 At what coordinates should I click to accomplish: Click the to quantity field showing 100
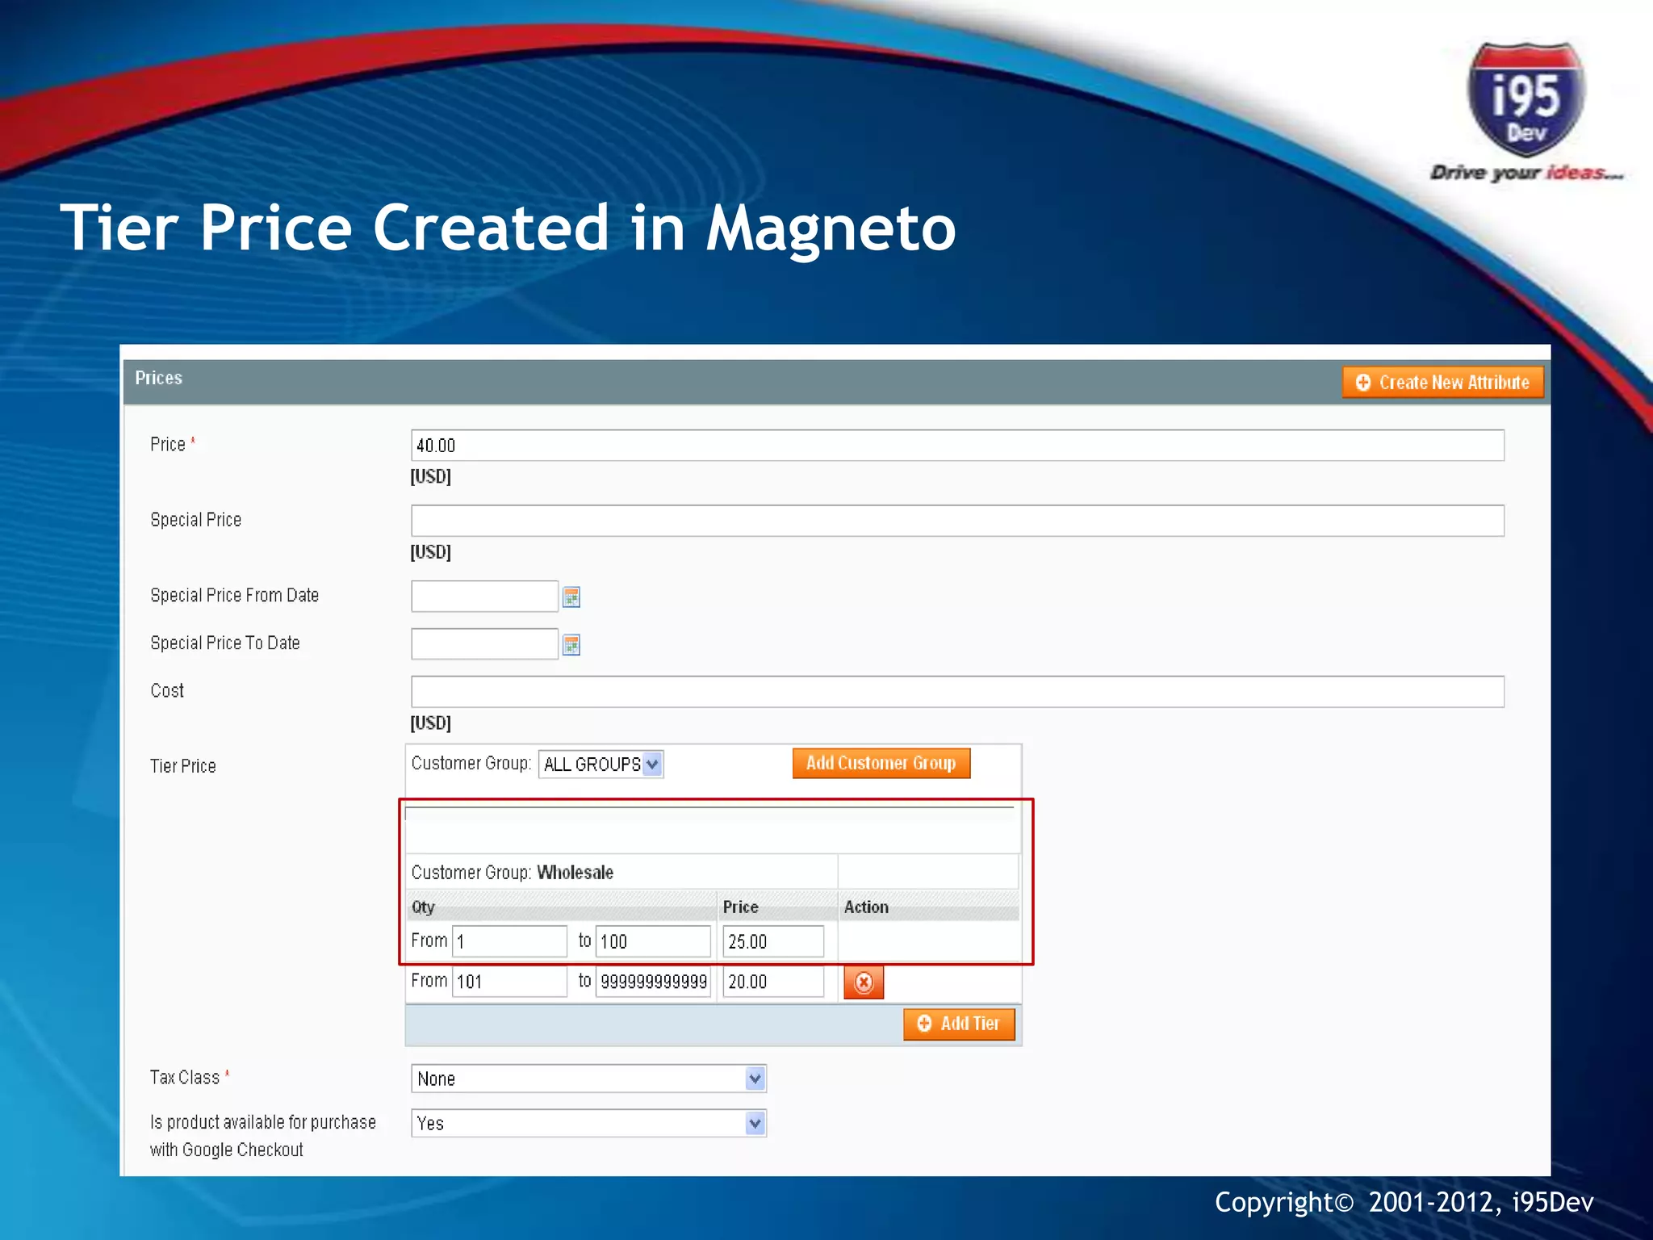(653, 941)
